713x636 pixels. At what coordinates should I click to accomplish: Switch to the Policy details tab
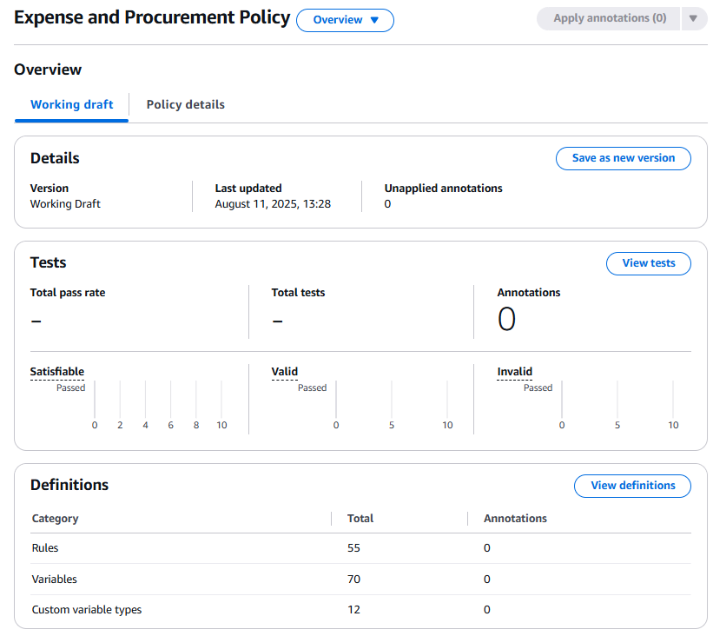point(185,104)
